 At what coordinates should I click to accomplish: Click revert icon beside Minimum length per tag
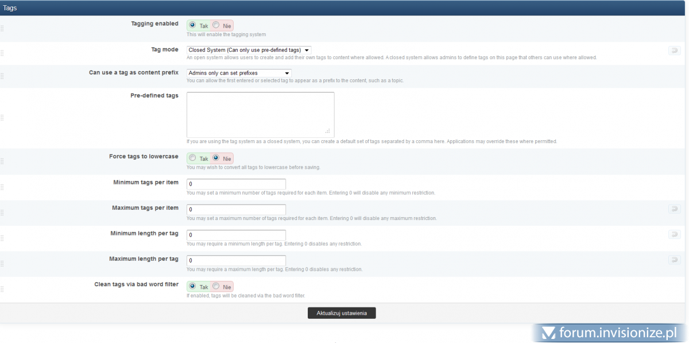(x=674, y=234)
